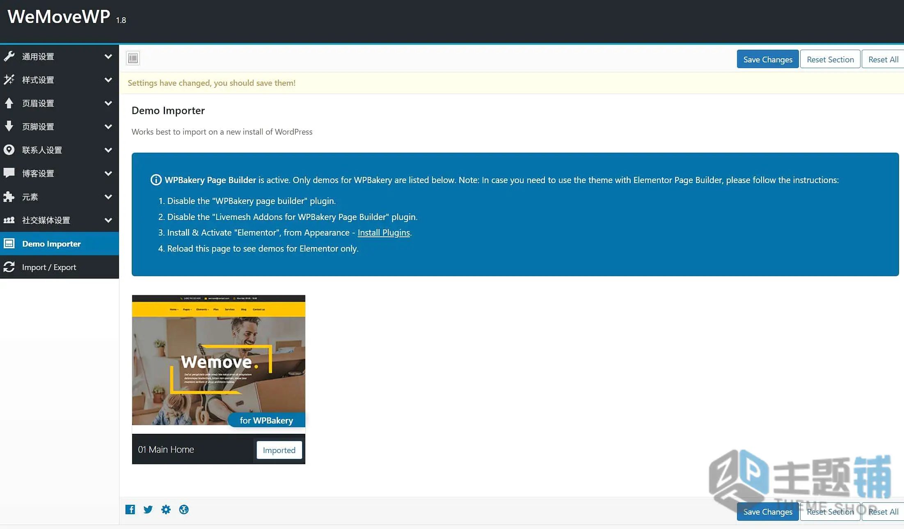This screenshot has height=529, width=904.
Task: Click the magic wand icon for 样式设置
Action: [9, 80]
